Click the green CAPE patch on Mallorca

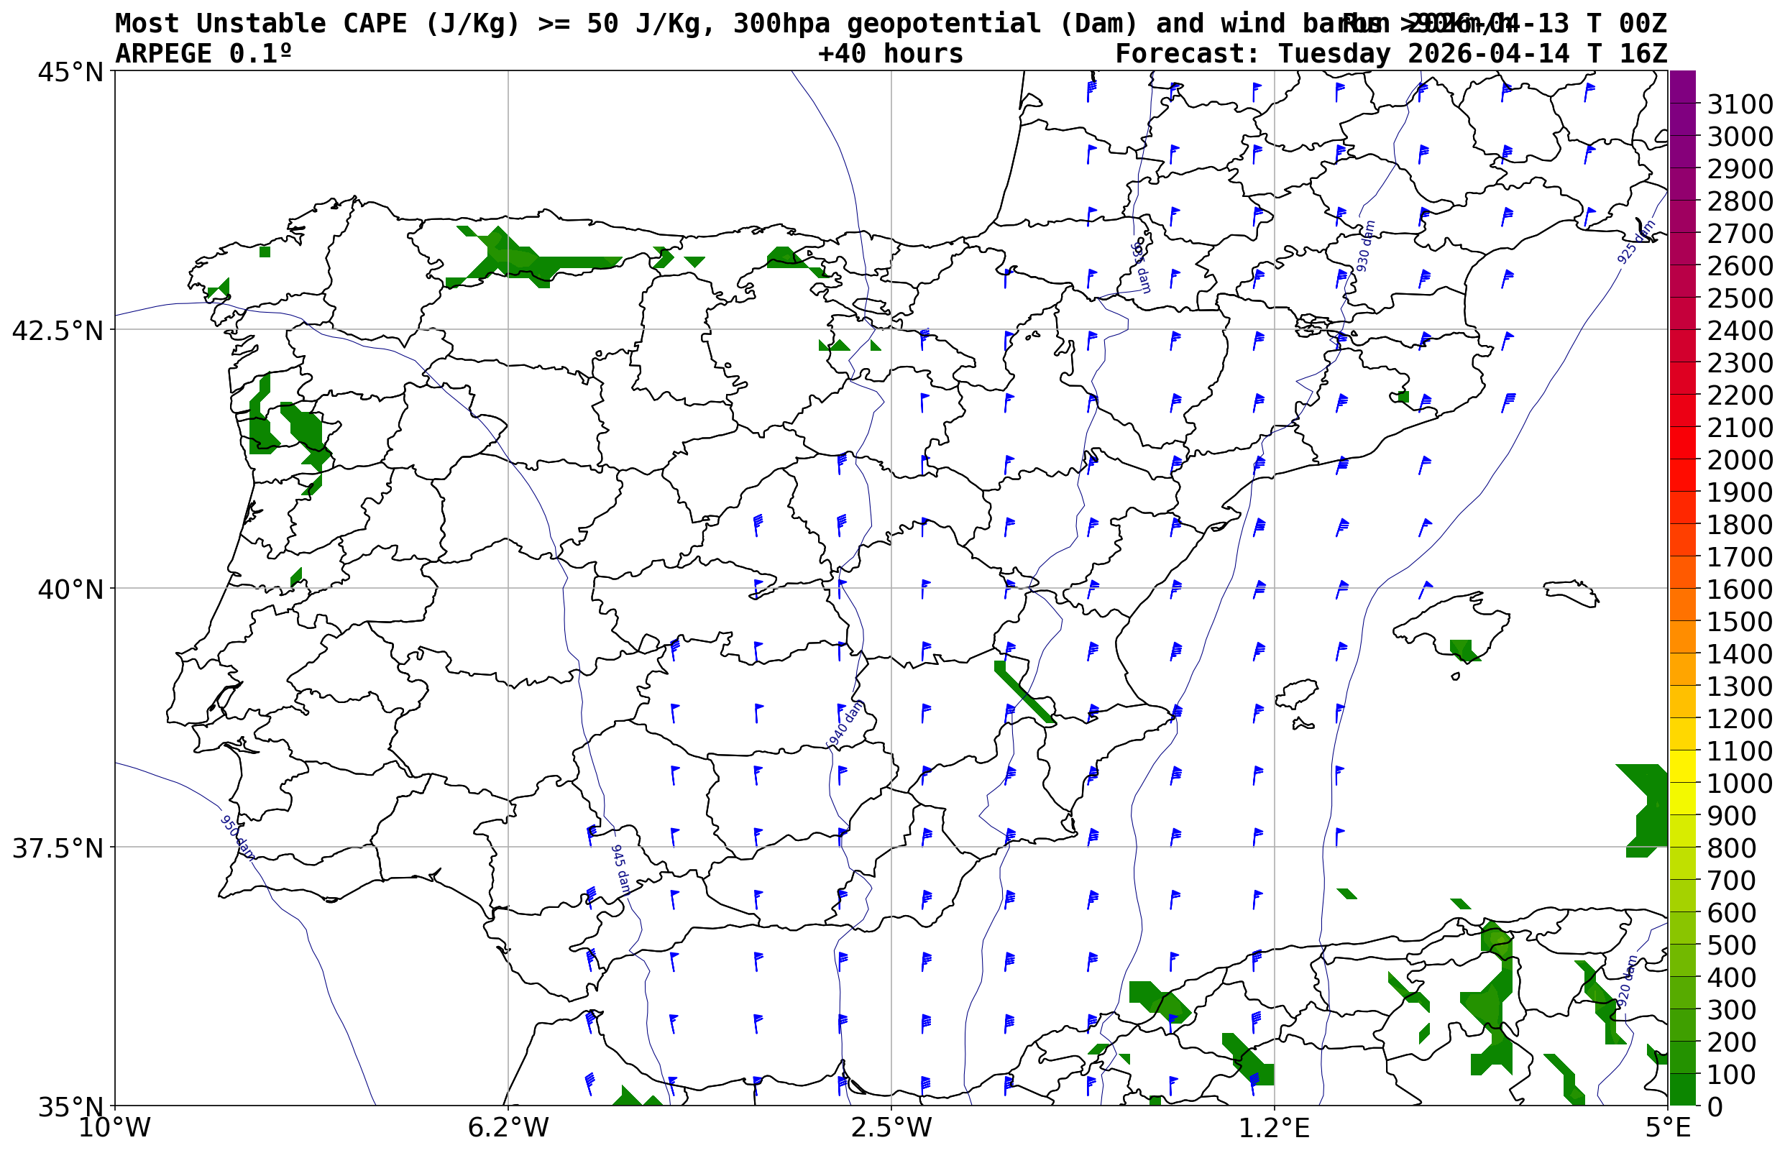click(1462, 649)
